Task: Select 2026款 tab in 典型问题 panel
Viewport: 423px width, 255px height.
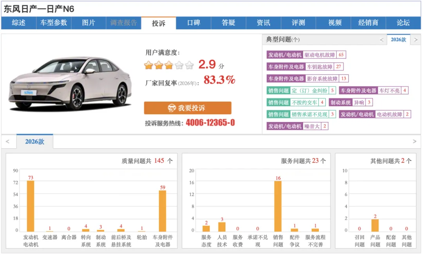Action: click(398, 40)
